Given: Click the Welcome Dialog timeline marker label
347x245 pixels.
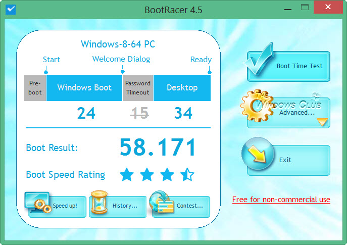Looking at the screenshot, I should (x=121, y=59).
